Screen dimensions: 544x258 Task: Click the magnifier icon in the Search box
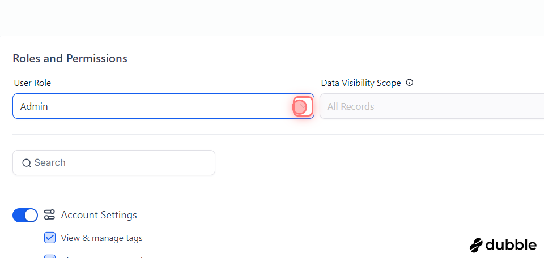[x=27, y=163]
